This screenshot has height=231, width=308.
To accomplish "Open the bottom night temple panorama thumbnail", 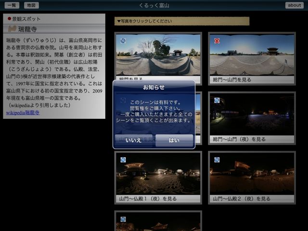I will 158,222.
